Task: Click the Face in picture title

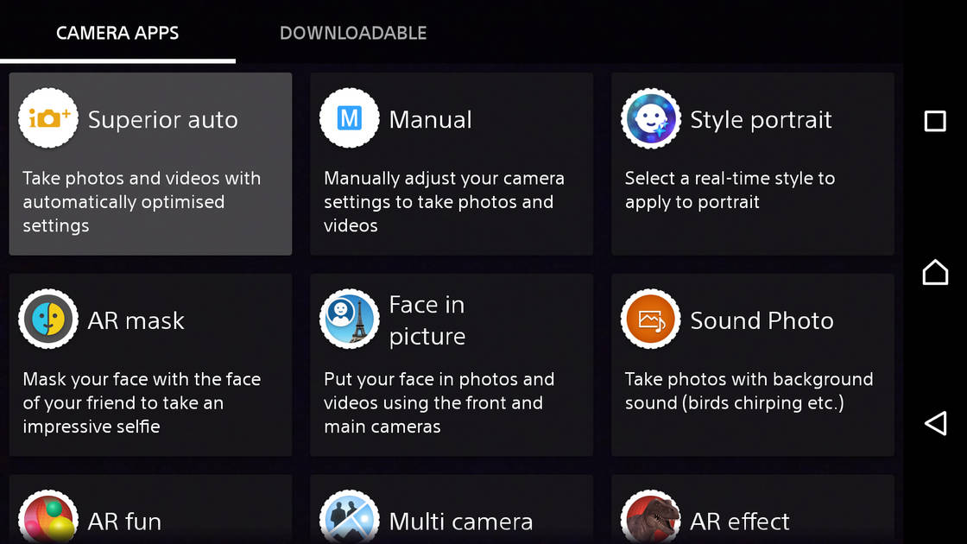Action: [427, 320]
